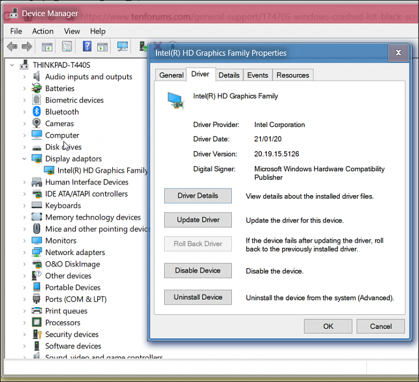Open the Action menu
419x382 pixels.
[43, 31]
